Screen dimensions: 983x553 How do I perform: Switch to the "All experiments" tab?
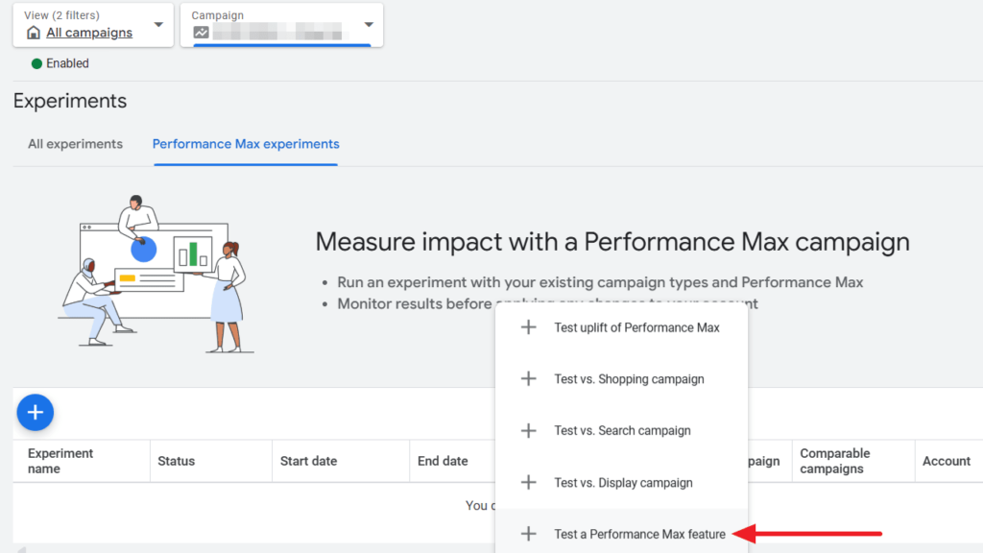75,143
